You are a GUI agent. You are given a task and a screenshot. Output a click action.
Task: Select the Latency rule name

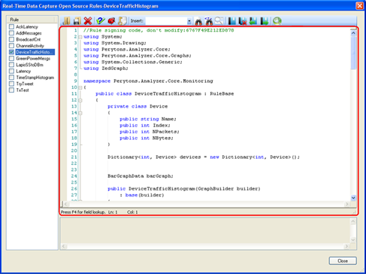(23, 71)
